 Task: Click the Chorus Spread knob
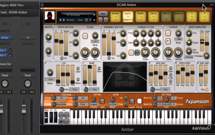[x=178, y=52]
